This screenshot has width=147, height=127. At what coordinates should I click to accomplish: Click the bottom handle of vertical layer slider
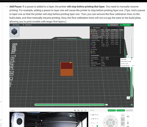[x=132, y=96]
